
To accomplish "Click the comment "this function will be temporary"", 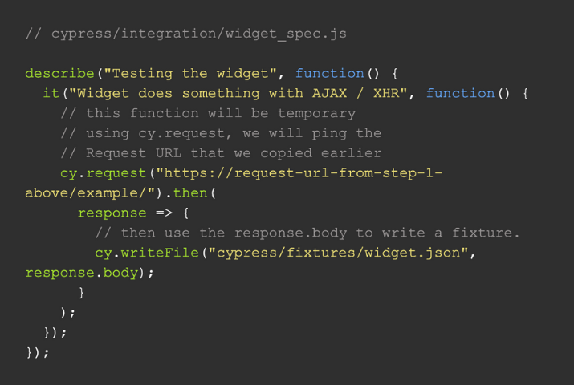I will [x=208, y=113].
